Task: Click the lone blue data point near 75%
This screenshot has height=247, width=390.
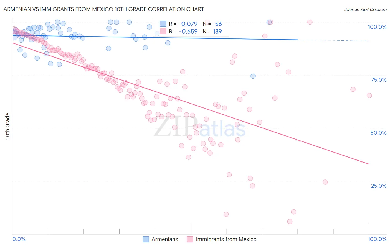Action: point(253,76)
